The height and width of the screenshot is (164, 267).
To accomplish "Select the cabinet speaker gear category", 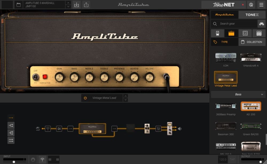I will 245,33.
